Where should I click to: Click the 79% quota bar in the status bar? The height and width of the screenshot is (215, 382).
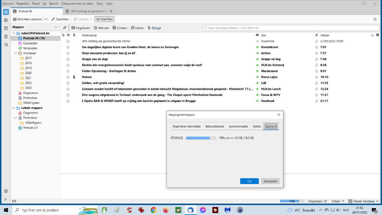pyautogui.click(x=292, y=201)
